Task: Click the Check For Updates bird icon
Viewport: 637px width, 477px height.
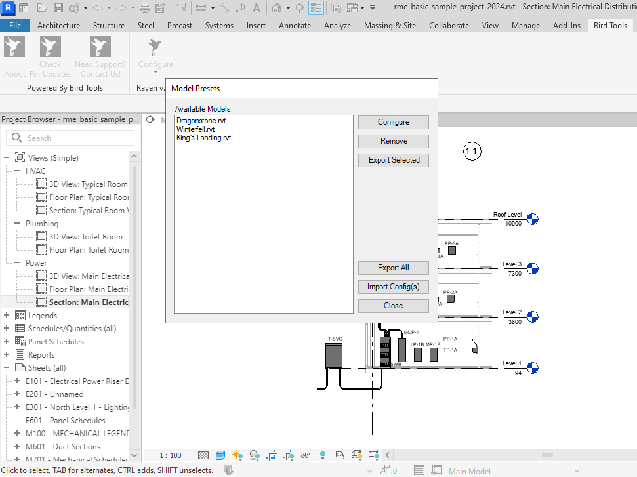Action: [x=50, y=47]
